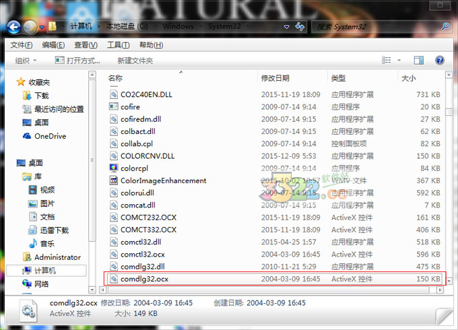Open the 视频 library
This screenshot has width=458, height=330.
pyautogui.click(x=42, y=190)
